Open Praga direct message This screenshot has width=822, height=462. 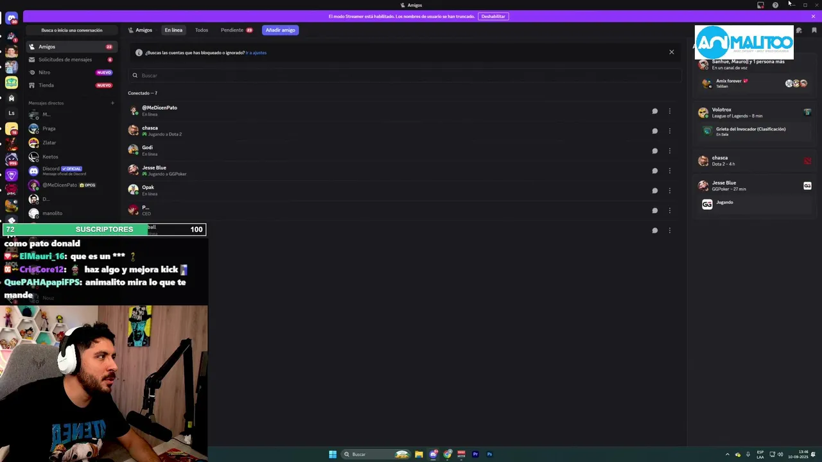[71, 128]
